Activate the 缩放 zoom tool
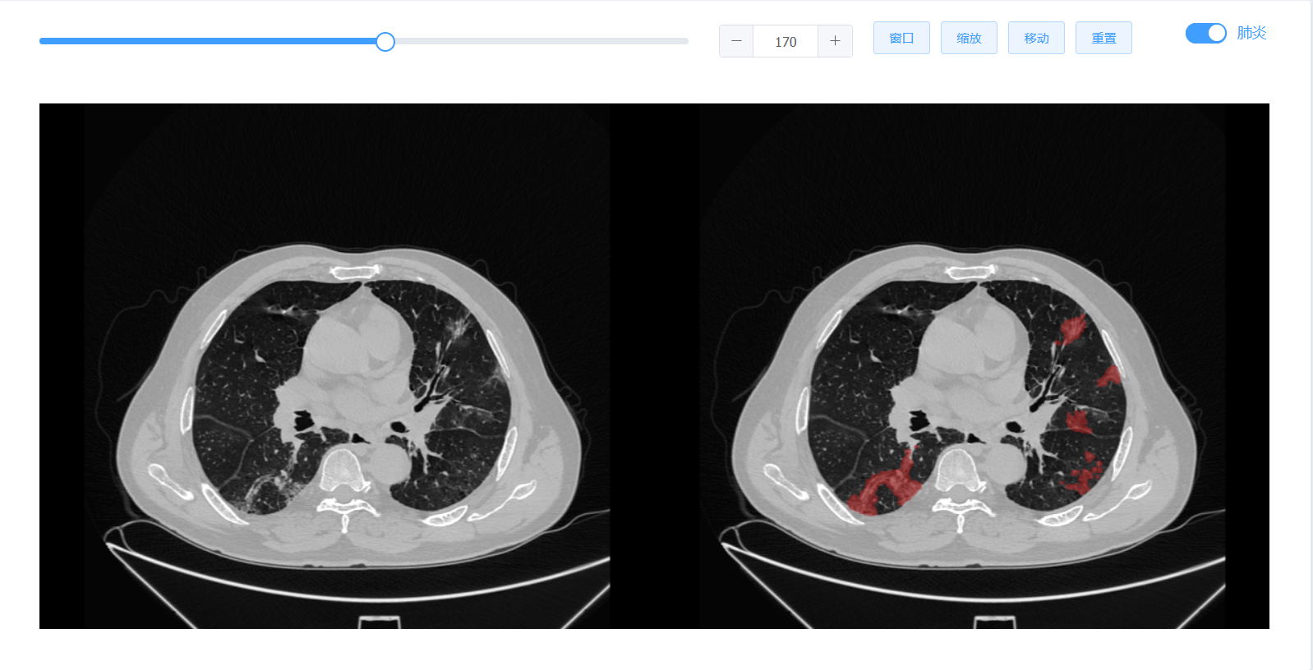The image size is (1313, 670). (x=969, y=38)
